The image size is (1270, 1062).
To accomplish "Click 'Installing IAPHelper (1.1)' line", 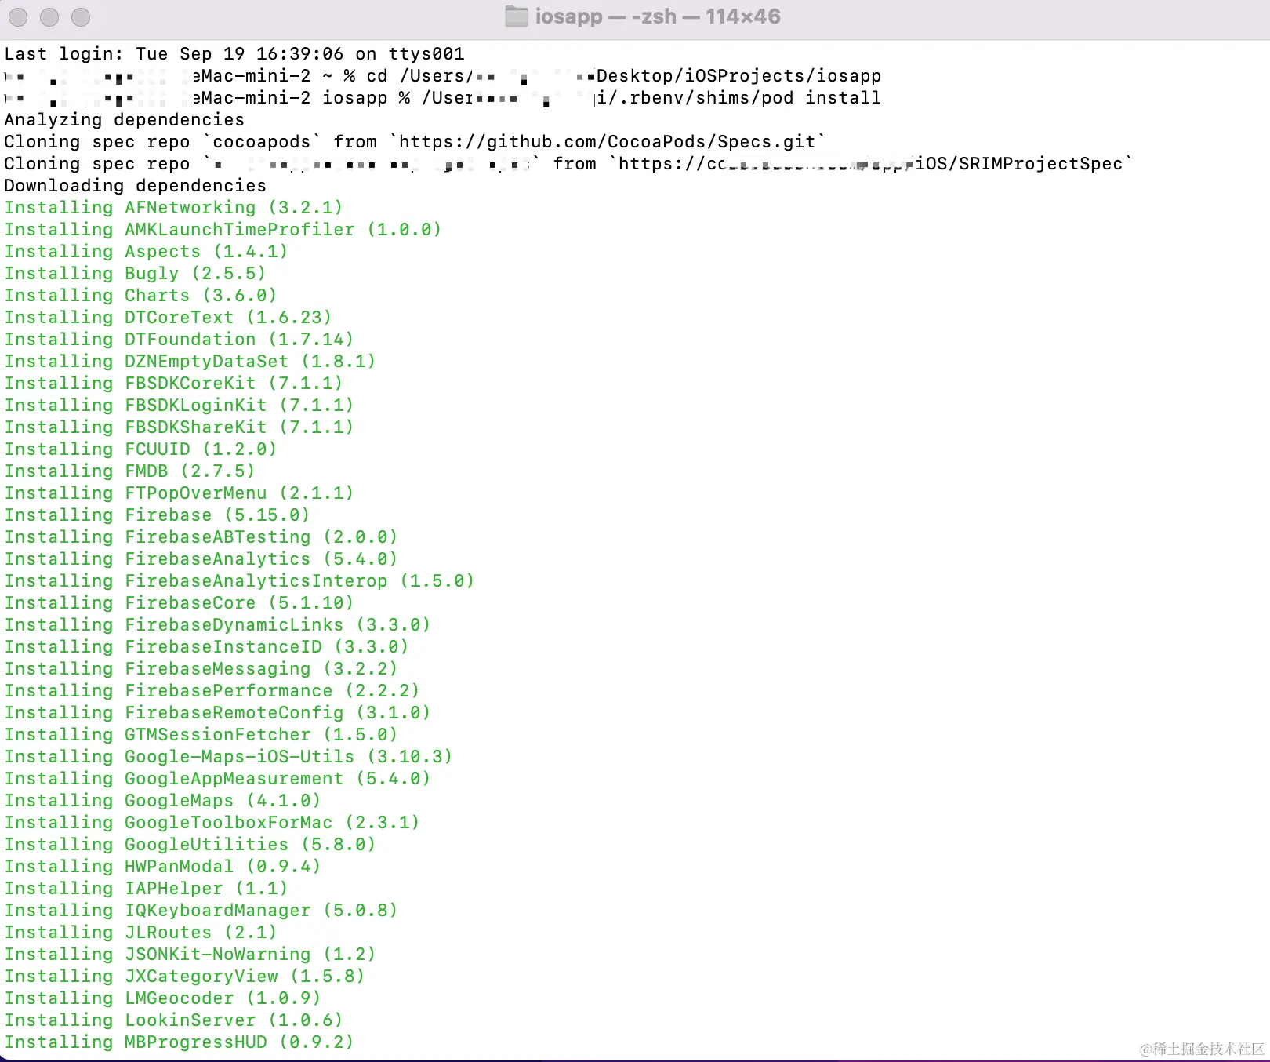I will click(147, 889).
